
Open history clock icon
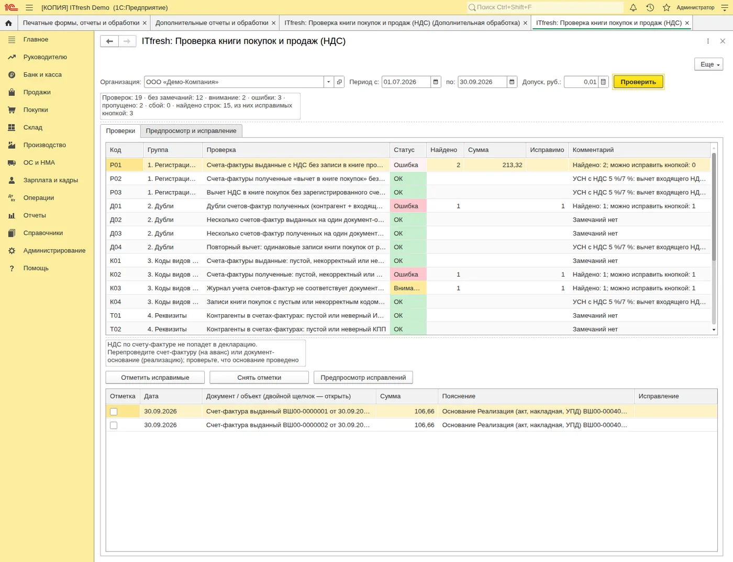click(x=650, y=7)
